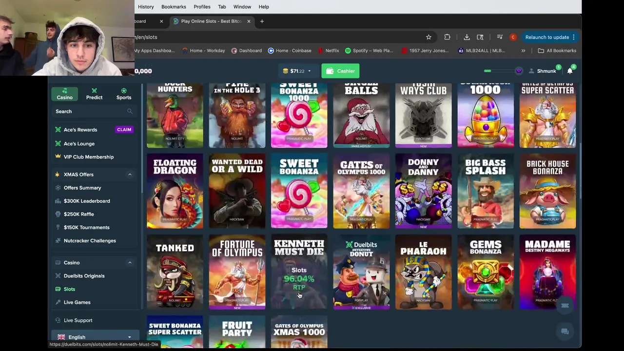
Task: Collapse the Casino sidebar section
Action: [130, 263]
